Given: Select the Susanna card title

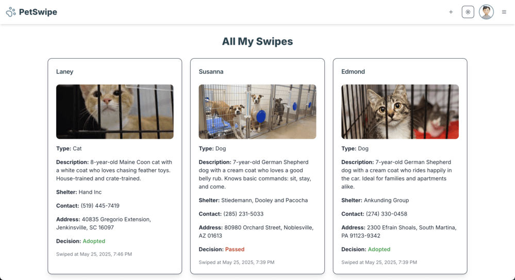Looking at the screenshot, I should (211, 72).
